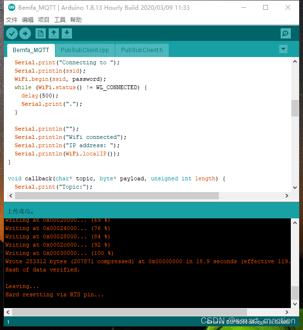Image resolution: width=303 pixels, height=330 pixels.
Task: Click the 'Writing at 0x00030000... (100 %)' line
Action: click(x=59, y=253)
